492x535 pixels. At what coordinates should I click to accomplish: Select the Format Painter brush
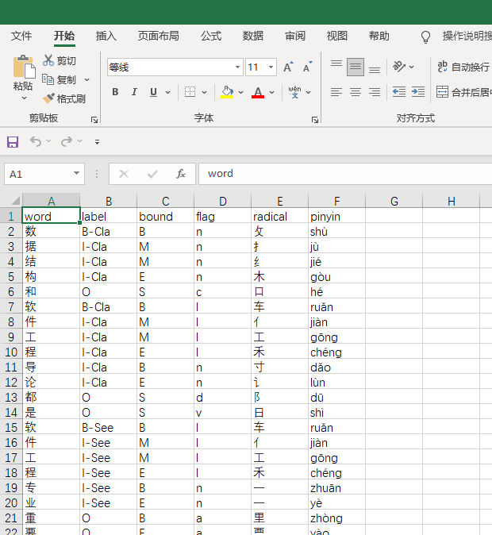pyautogui.click(x=48, y=98)
